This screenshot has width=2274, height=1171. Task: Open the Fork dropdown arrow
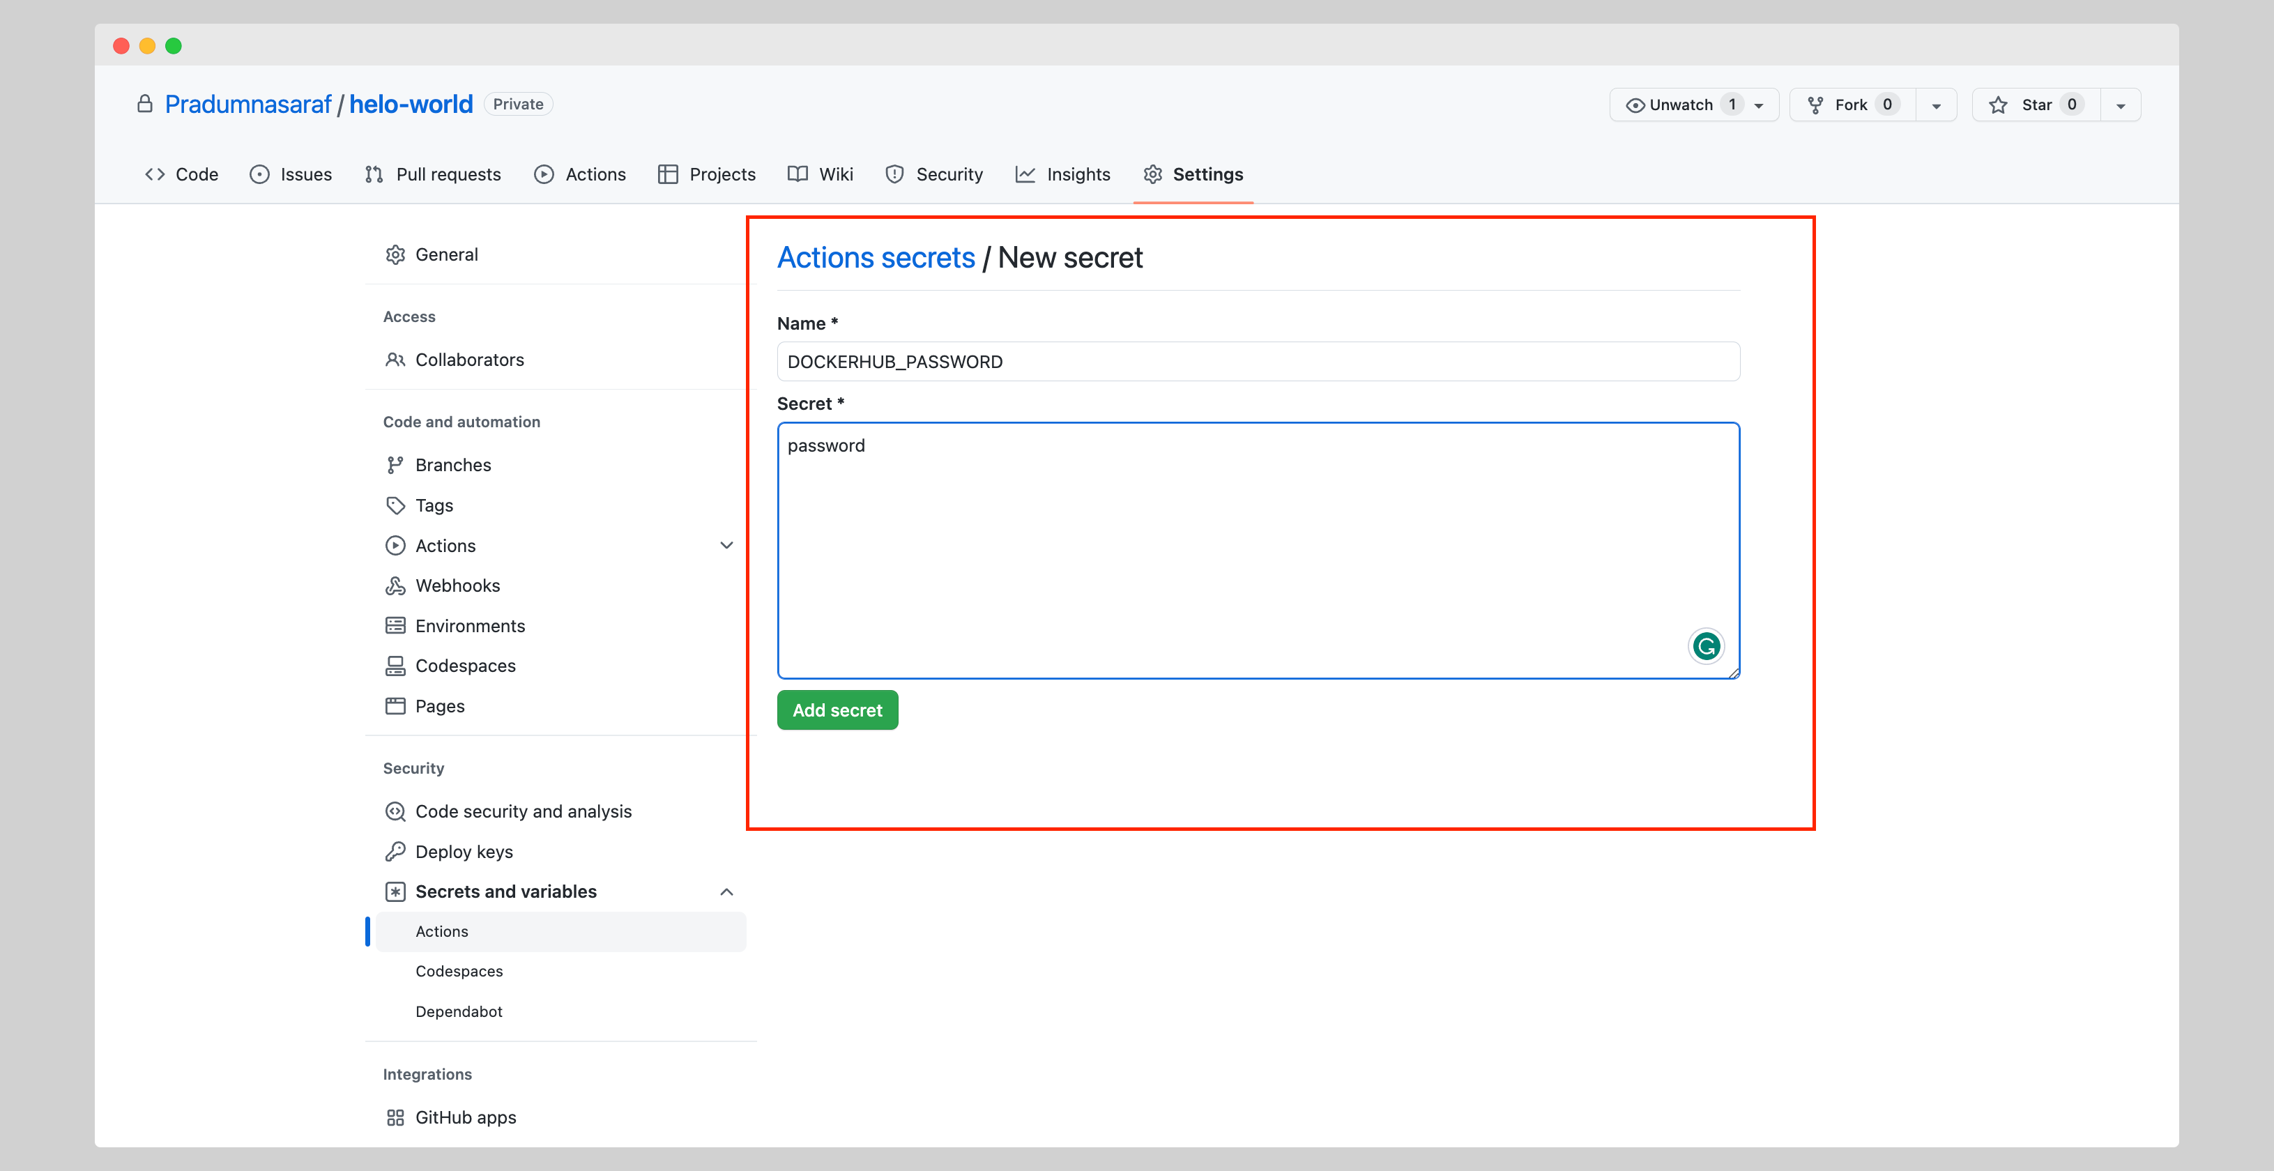tap(1936, 105)
